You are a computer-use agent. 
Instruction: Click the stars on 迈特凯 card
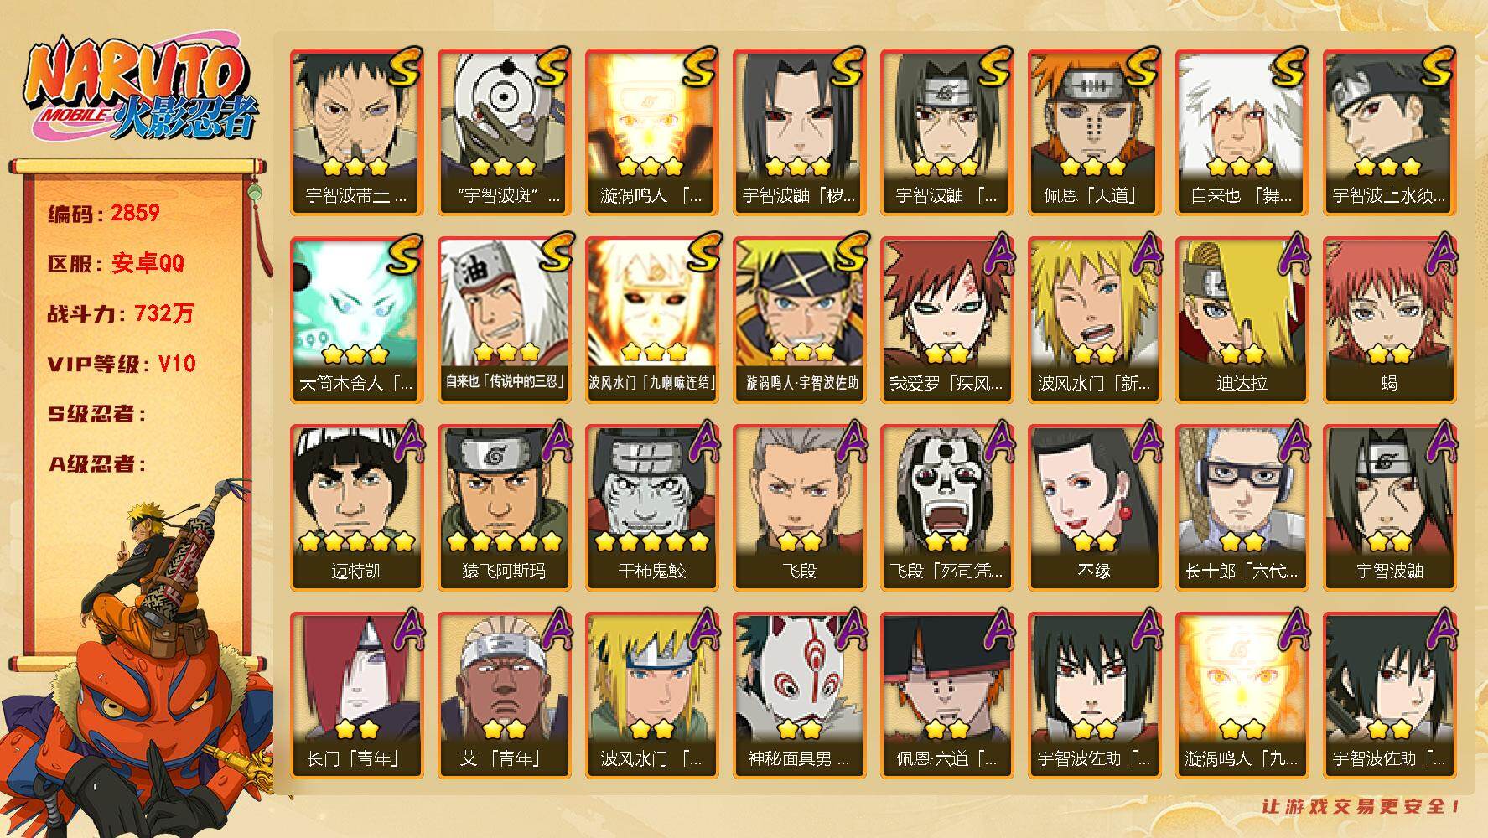tap(356, 541)
